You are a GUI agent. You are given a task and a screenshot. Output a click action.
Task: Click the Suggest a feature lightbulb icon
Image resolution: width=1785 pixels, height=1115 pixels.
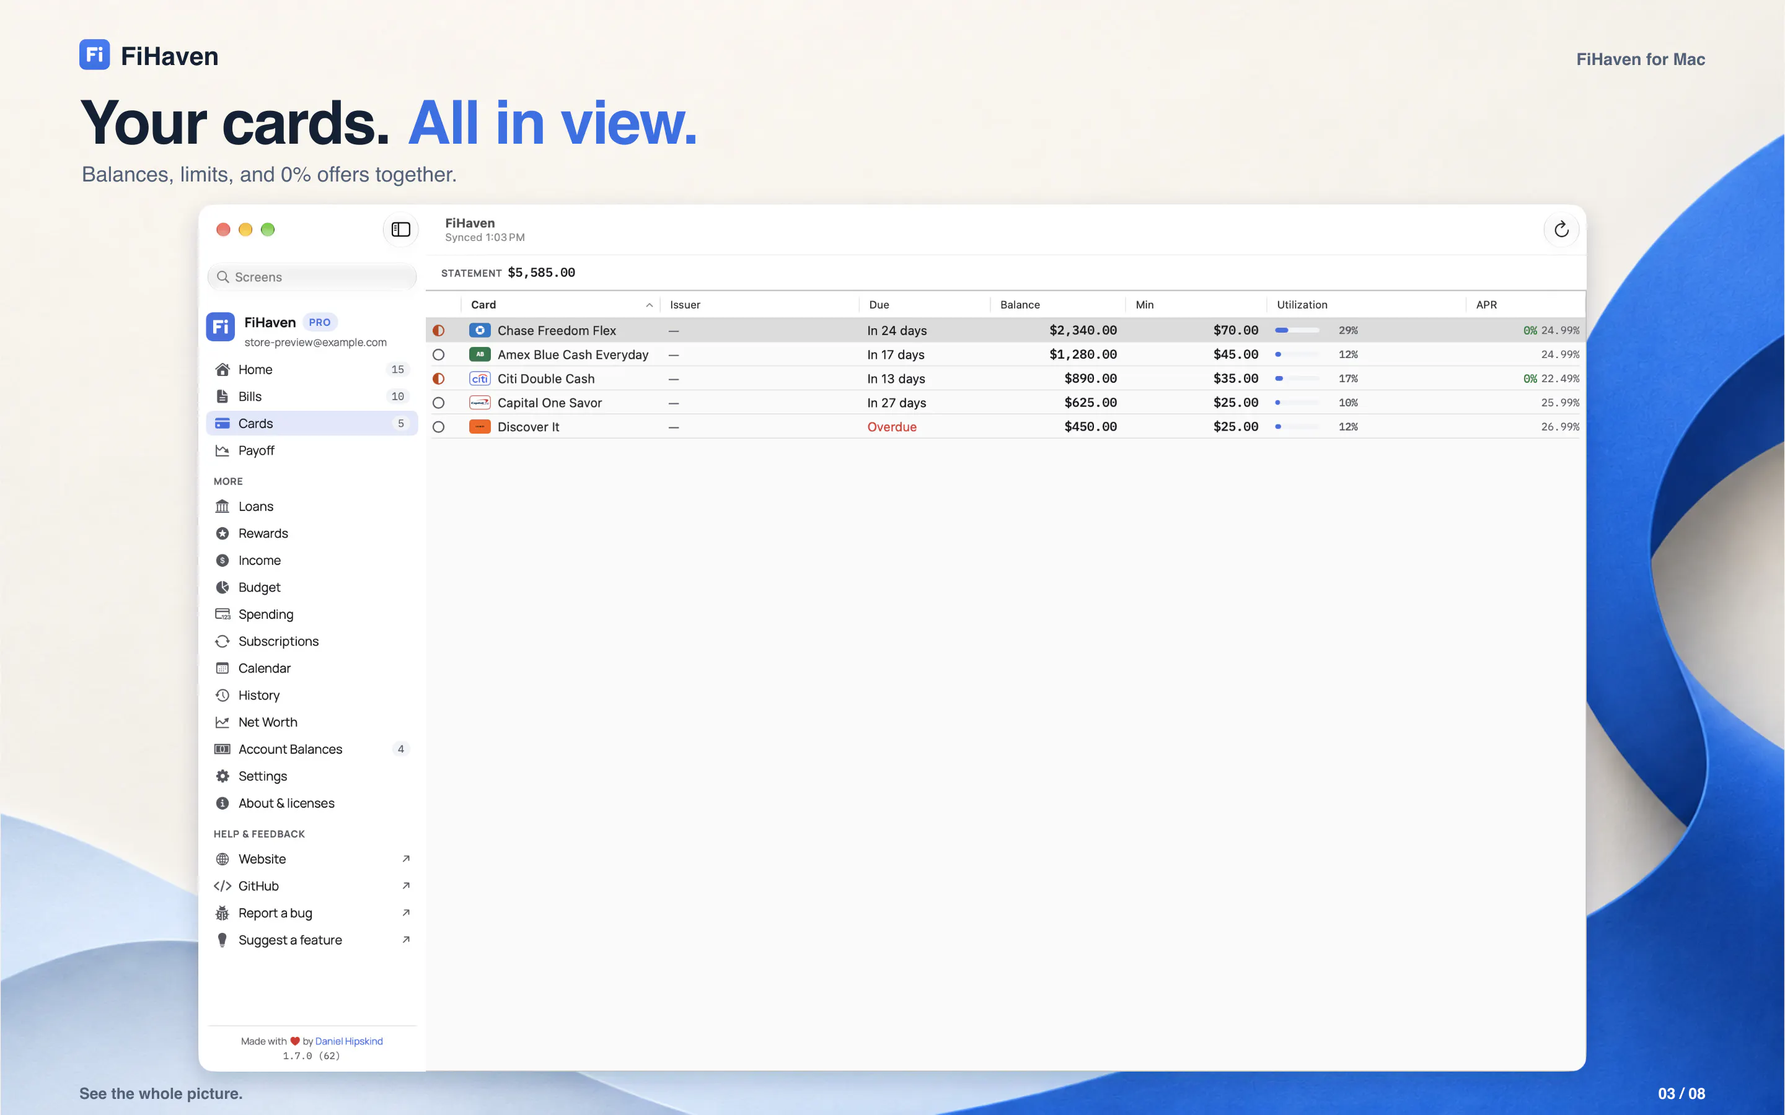[x=222, y=940]
